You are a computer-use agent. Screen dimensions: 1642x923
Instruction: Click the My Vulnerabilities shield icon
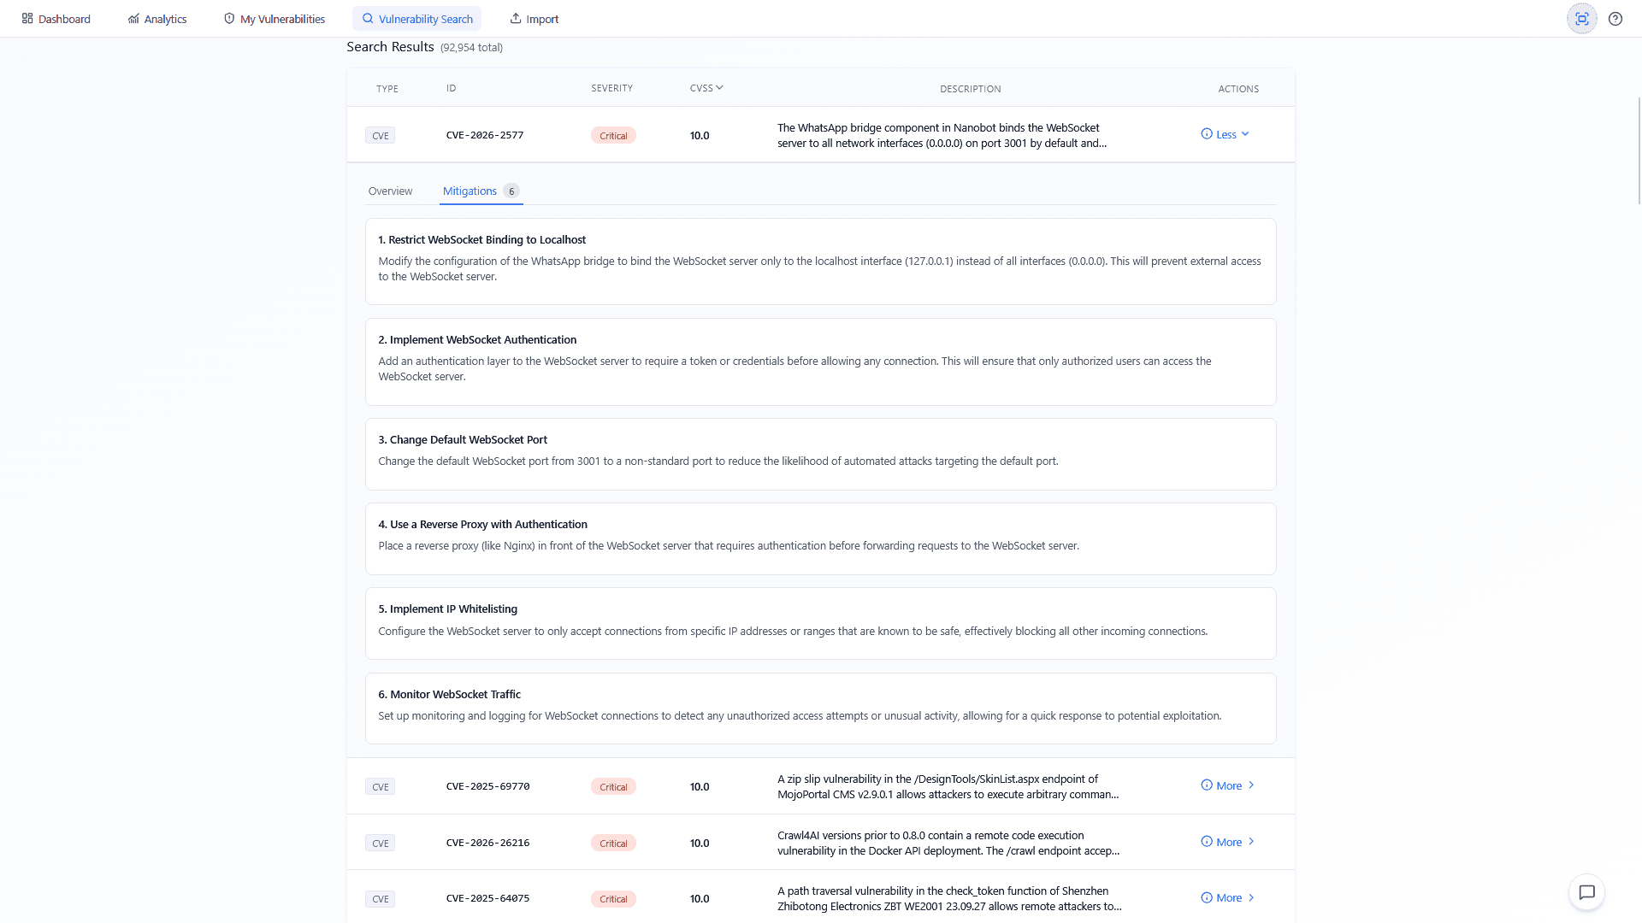pyautogui.click(x=228, y=17)
